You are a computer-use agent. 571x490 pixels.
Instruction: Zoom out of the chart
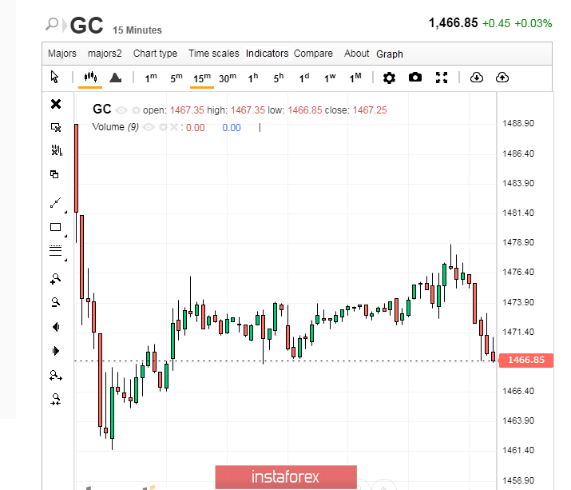[55, 302]
